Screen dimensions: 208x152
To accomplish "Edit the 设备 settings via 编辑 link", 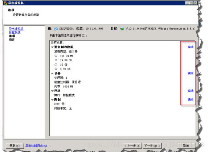I will click(190, 73).
